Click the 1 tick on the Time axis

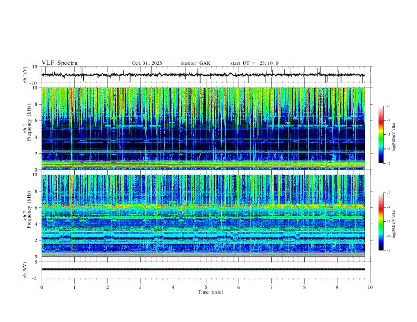[74, 287]
